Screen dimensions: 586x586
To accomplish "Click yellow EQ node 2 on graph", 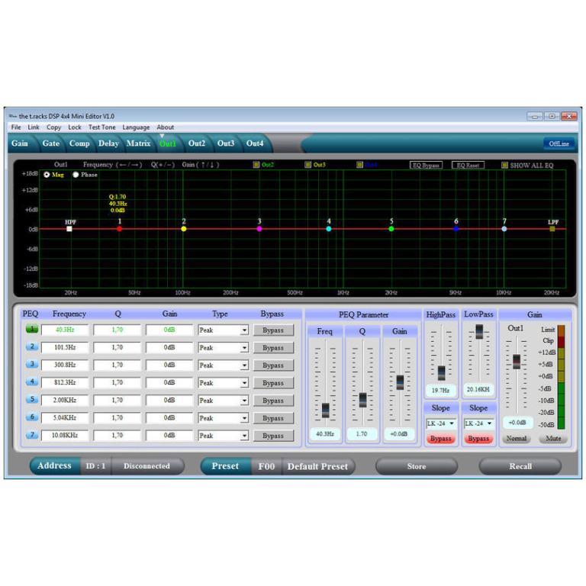I will click(183, 229).
